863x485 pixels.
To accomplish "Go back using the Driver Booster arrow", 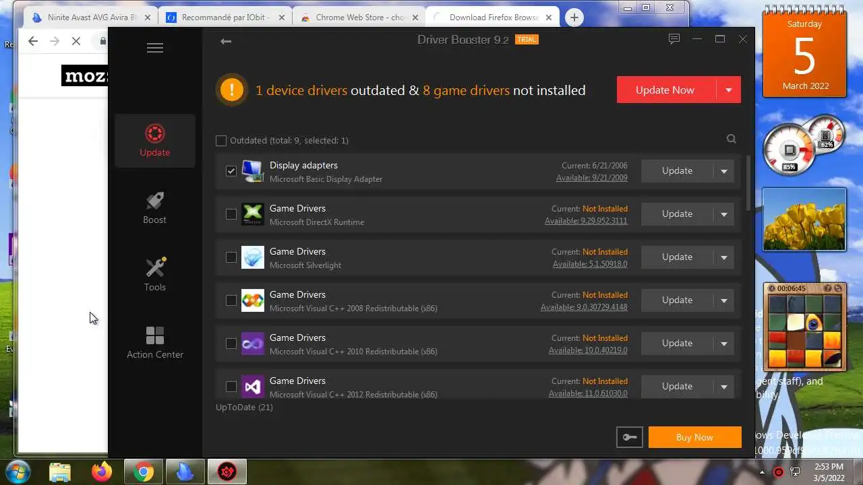I will [x=226, y=41].
